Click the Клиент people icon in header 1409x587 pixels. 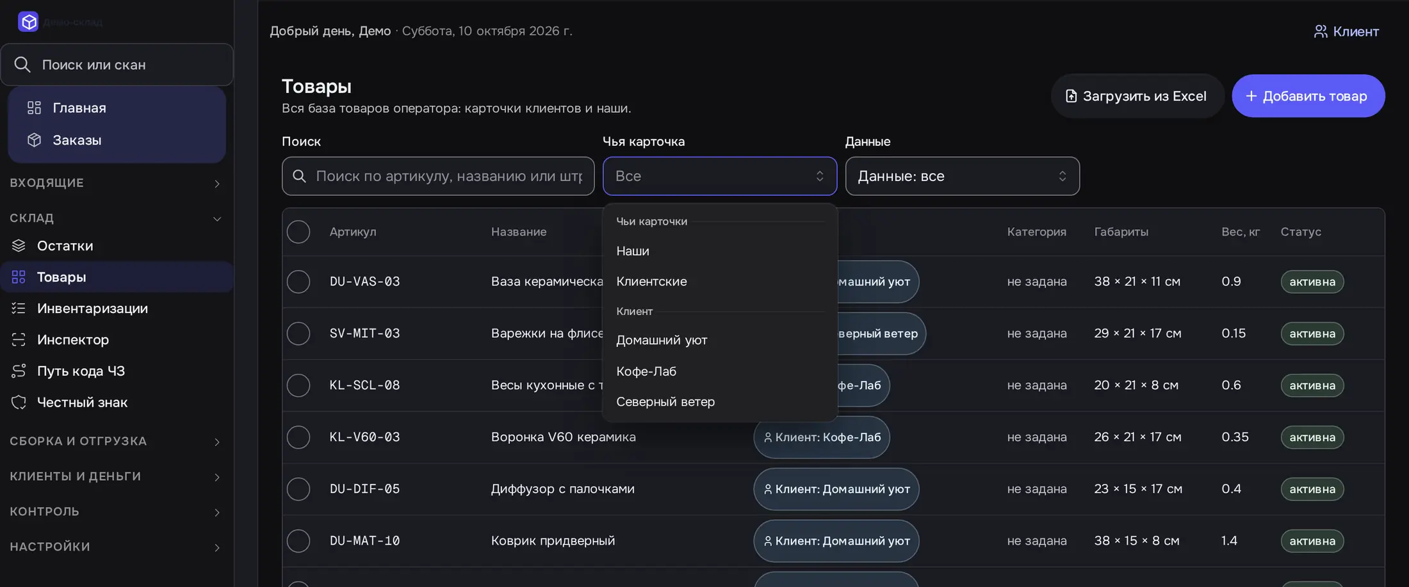pyautogui.click(x=1321, y=31)
